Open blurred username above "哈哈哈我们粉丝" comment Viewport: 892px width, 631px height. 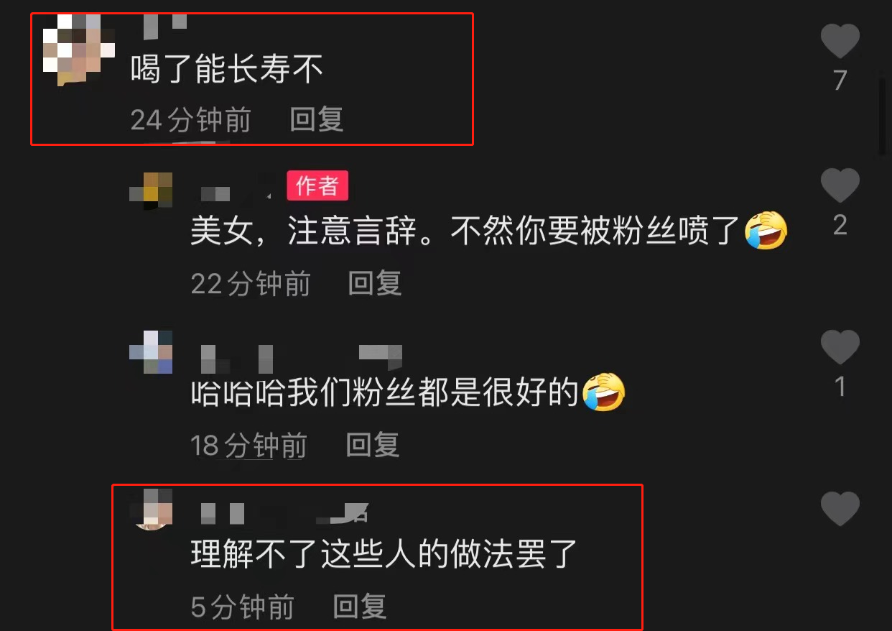tap(302, 358)
